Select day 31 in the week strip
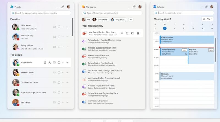The image size is (220, 122). [x=155, y=29]
